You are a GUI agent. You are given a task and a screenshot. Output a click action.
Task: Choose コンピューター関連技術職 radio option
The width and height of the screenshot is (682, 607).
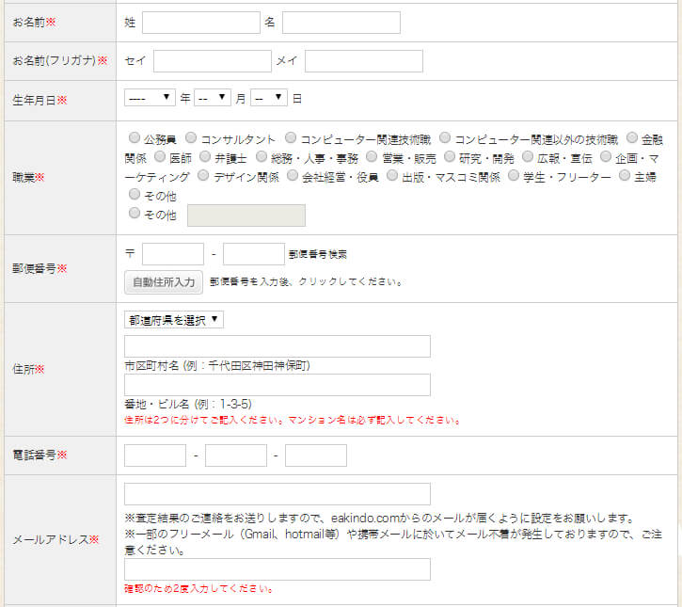point(291,138)
